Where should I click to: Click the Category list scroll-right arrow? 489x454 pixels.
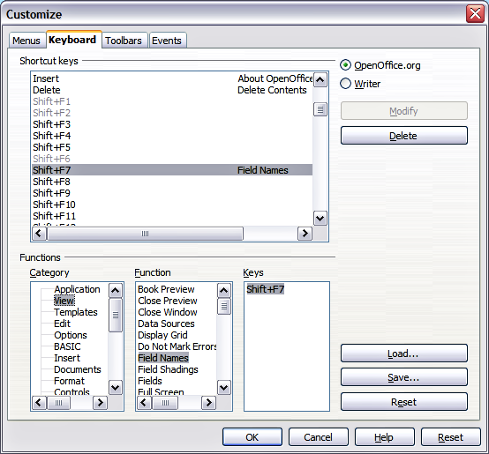click(x=100, y=403)
